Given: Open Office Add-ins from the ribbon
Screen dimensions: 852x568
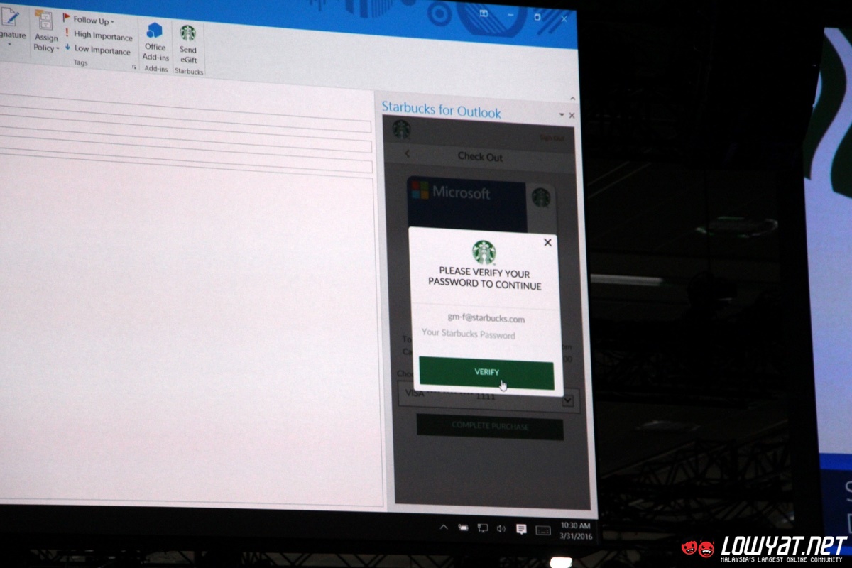Looking at the screenshot, I should point(155,41).
